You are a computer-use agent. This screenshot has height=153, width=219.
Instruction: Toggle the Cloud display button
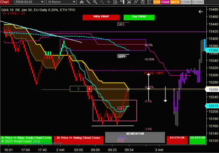tap(165, 2)
